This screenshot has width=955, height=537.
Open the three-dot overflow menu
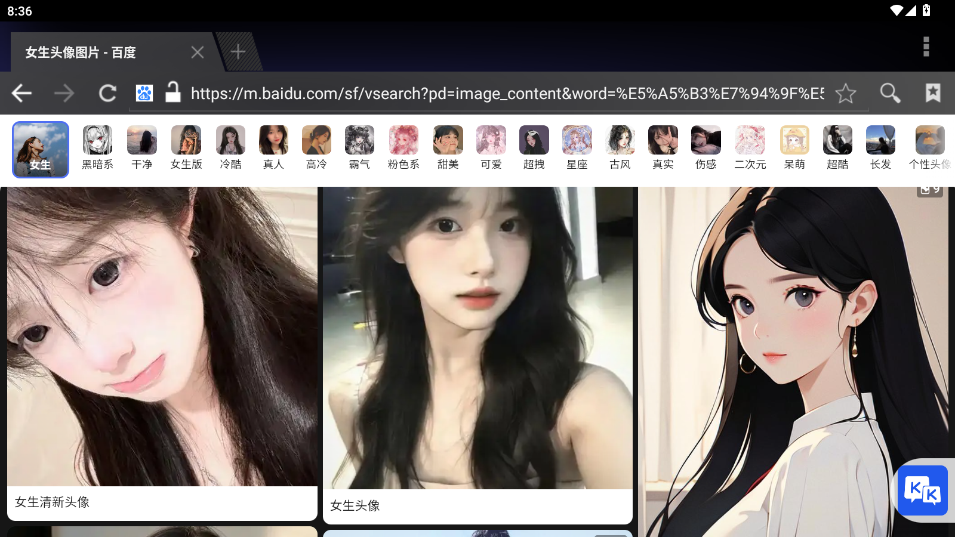click(926, 47)
